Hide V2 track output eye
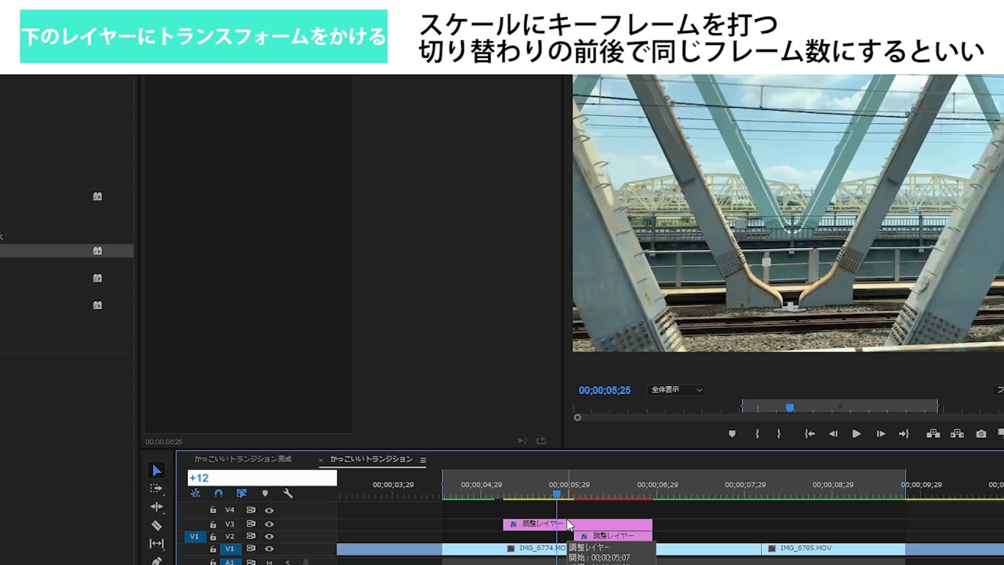Screen dimensions: 1004x565 click(x=269, y=537)
